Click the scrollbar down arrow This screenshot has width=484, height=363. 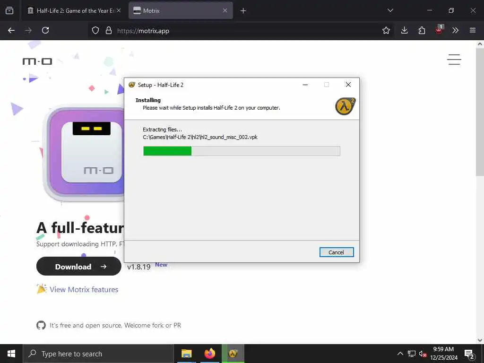tap(480, 340)
